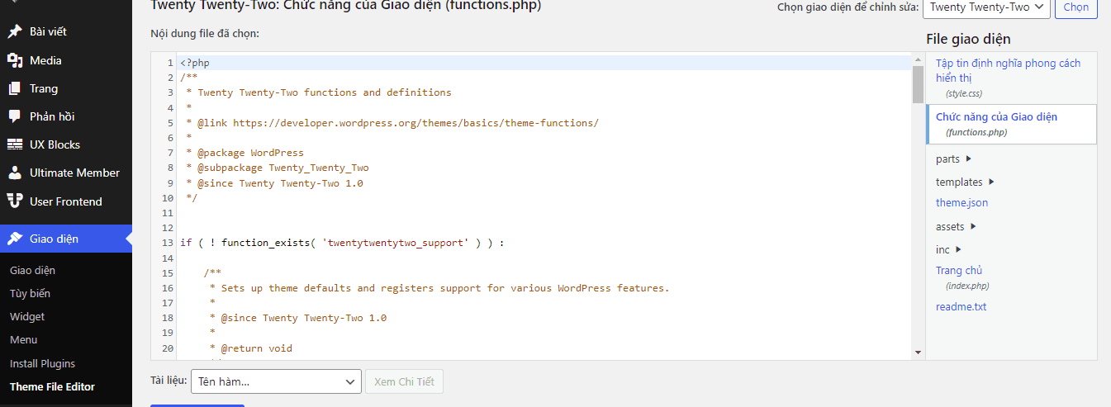Open Install Plugins submenu item
Screen dimensions: 1111x407
point(42,363)
